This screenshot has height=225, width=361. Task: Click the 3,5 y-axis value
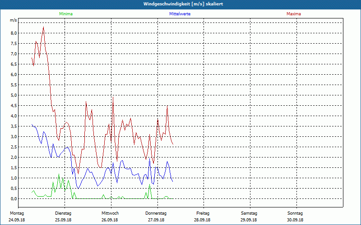coord(14,126)
